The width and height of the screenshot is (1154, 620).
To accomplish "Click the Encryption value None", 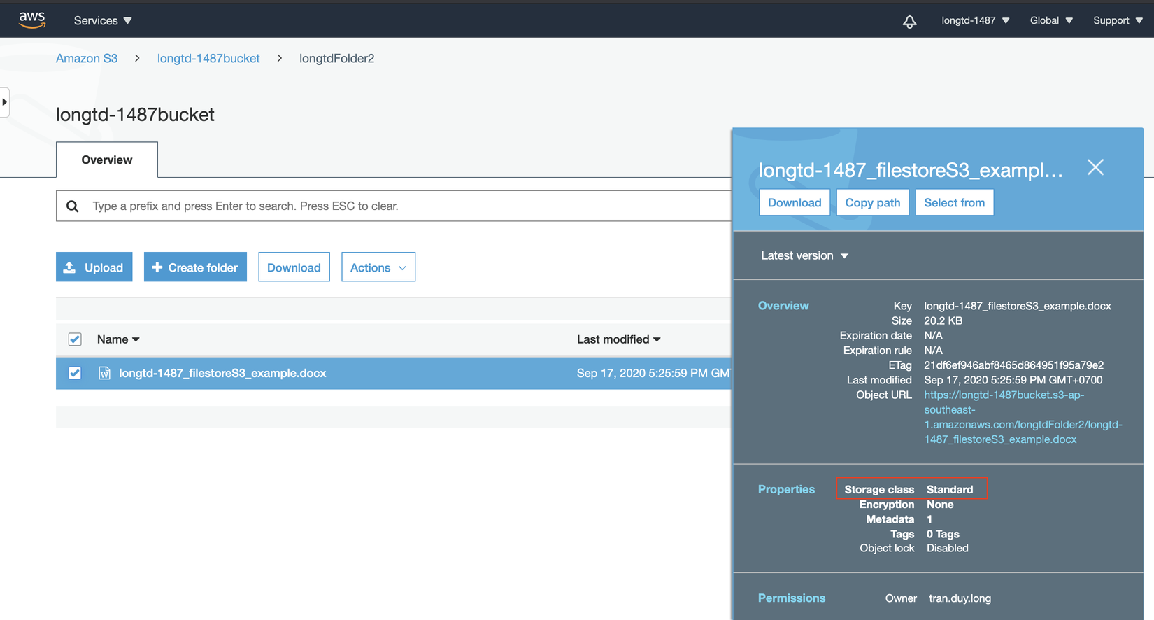I will [x=940, y=505].
